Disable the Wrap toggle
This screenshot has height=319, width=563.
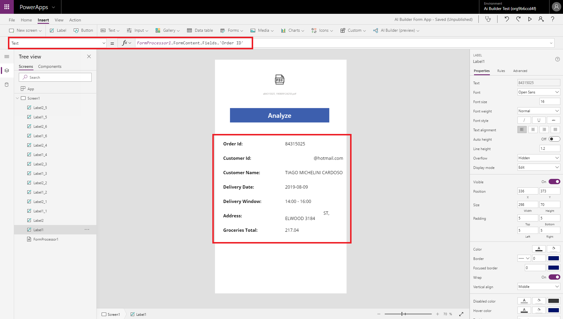tap(554, 277)
